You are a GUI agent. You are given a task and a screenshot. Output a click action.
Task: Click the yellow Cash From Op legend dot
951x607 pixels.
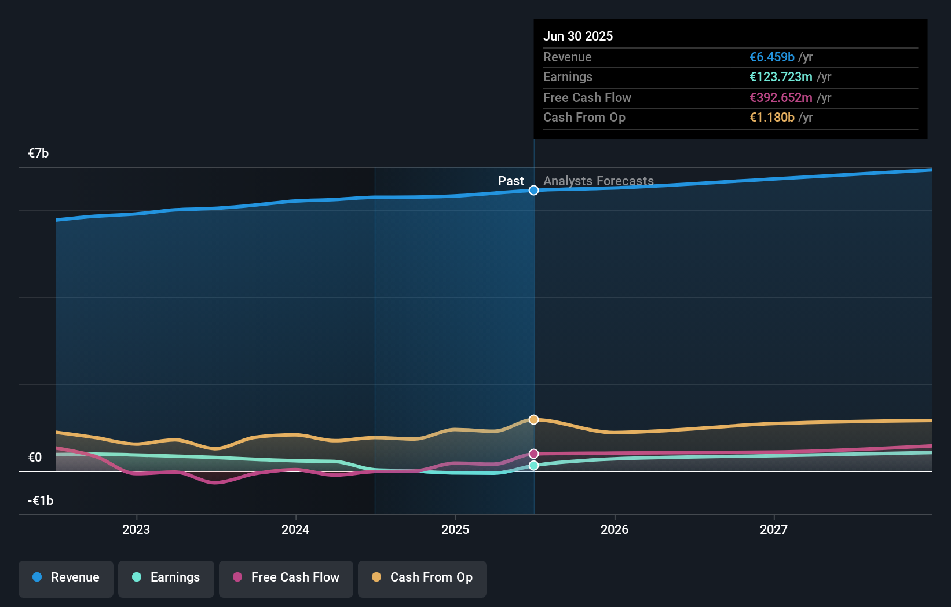376,577
